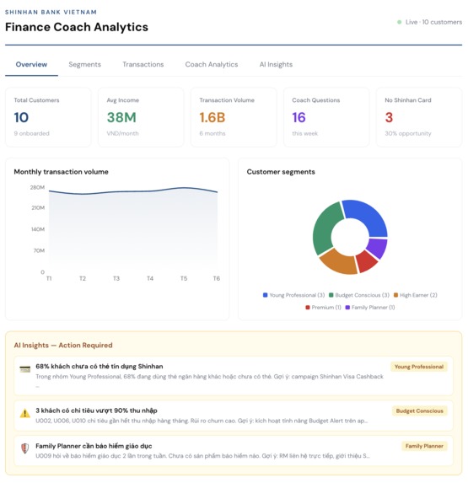Viewport: 468px width, 483px height.
Task: Click the blue Young Professional legend swatch
Action: tap(265, 295)
